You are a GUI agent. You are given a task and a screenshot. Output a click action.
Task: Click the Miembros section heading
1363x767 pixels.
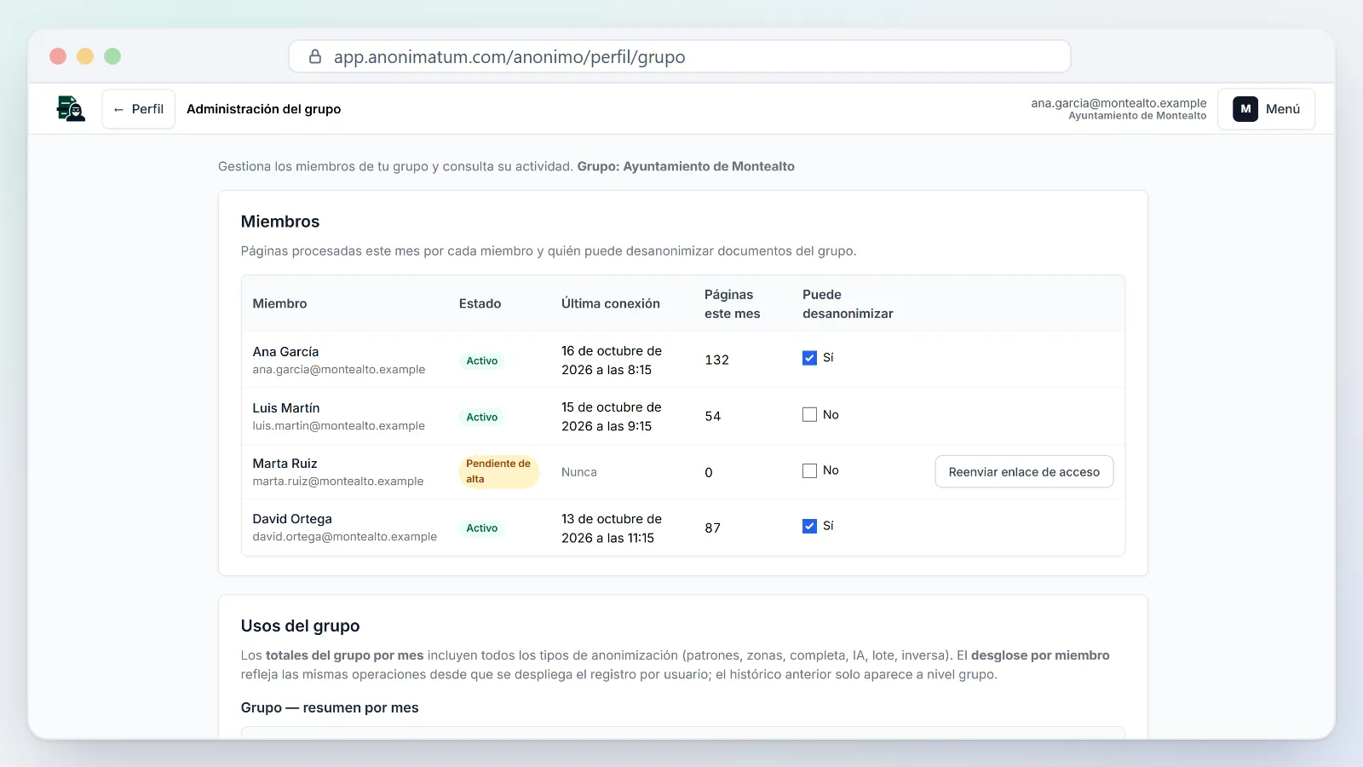280,222
